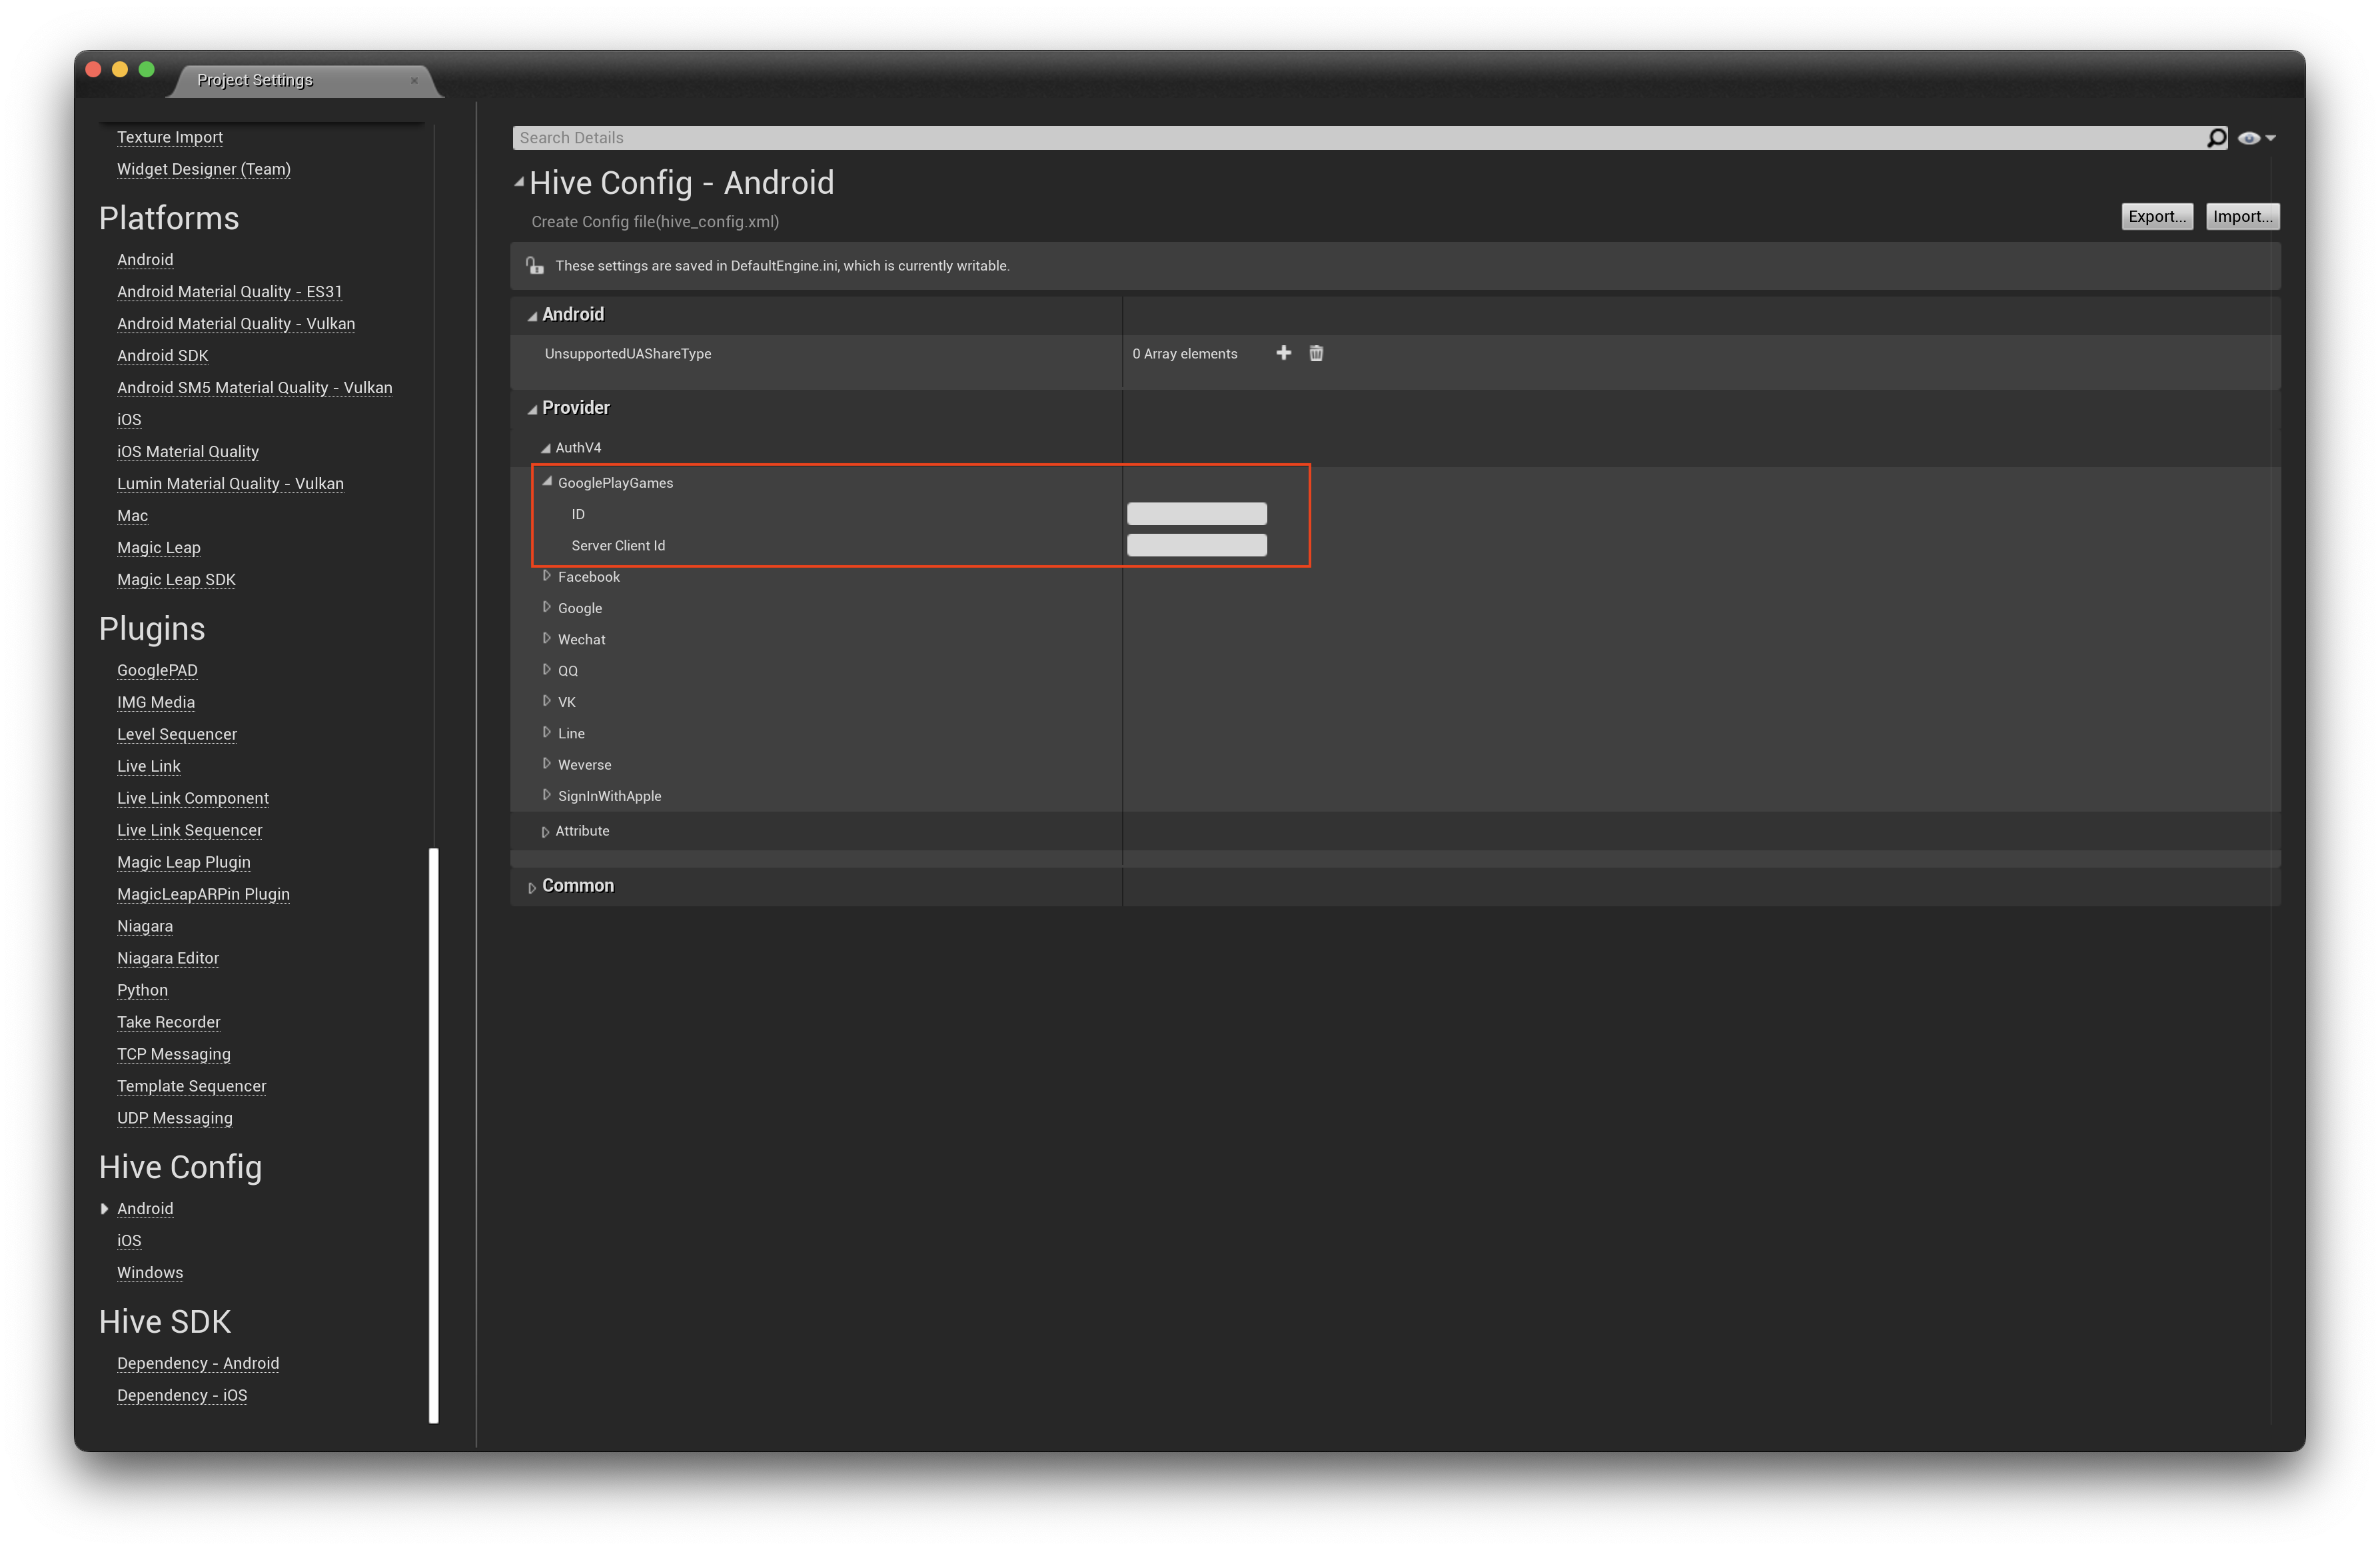Click the writable lock icon
The width and height of the screenshot is (2380, 1550).
click(535, 266)
